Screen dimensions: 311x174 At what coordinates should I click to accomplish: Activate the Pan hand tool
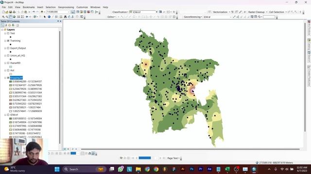[11, 17]
